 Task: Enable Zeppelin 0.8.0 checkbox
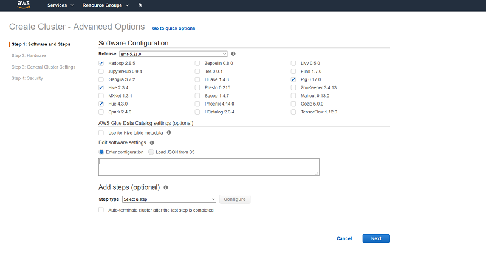197,63
